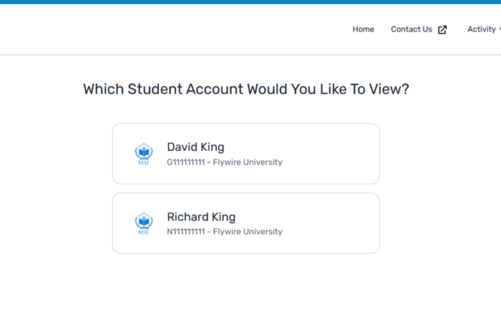The width and height of the screenshot is (501, 309).
Task: Click the 'Which Student Account' heading
Action: pyautogui.click(x=245, y=89)
